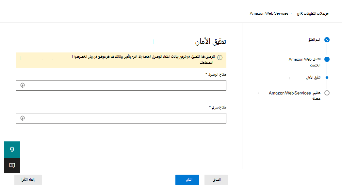The height and width of the screenshot is (188, 342).
Task: Click Amazon Web Services breadcrumb item
Action: 269,14
